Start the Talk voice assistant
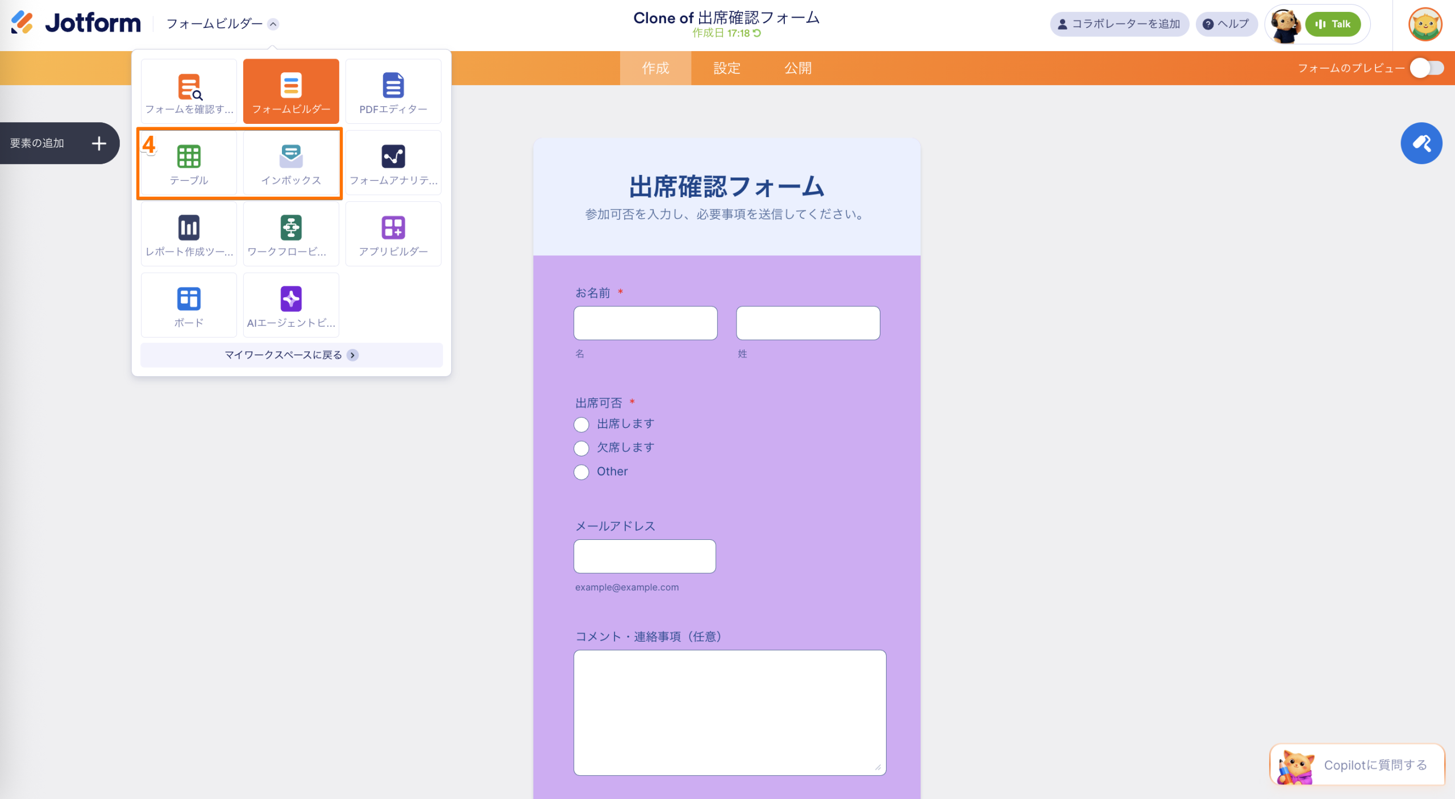 1333,24
